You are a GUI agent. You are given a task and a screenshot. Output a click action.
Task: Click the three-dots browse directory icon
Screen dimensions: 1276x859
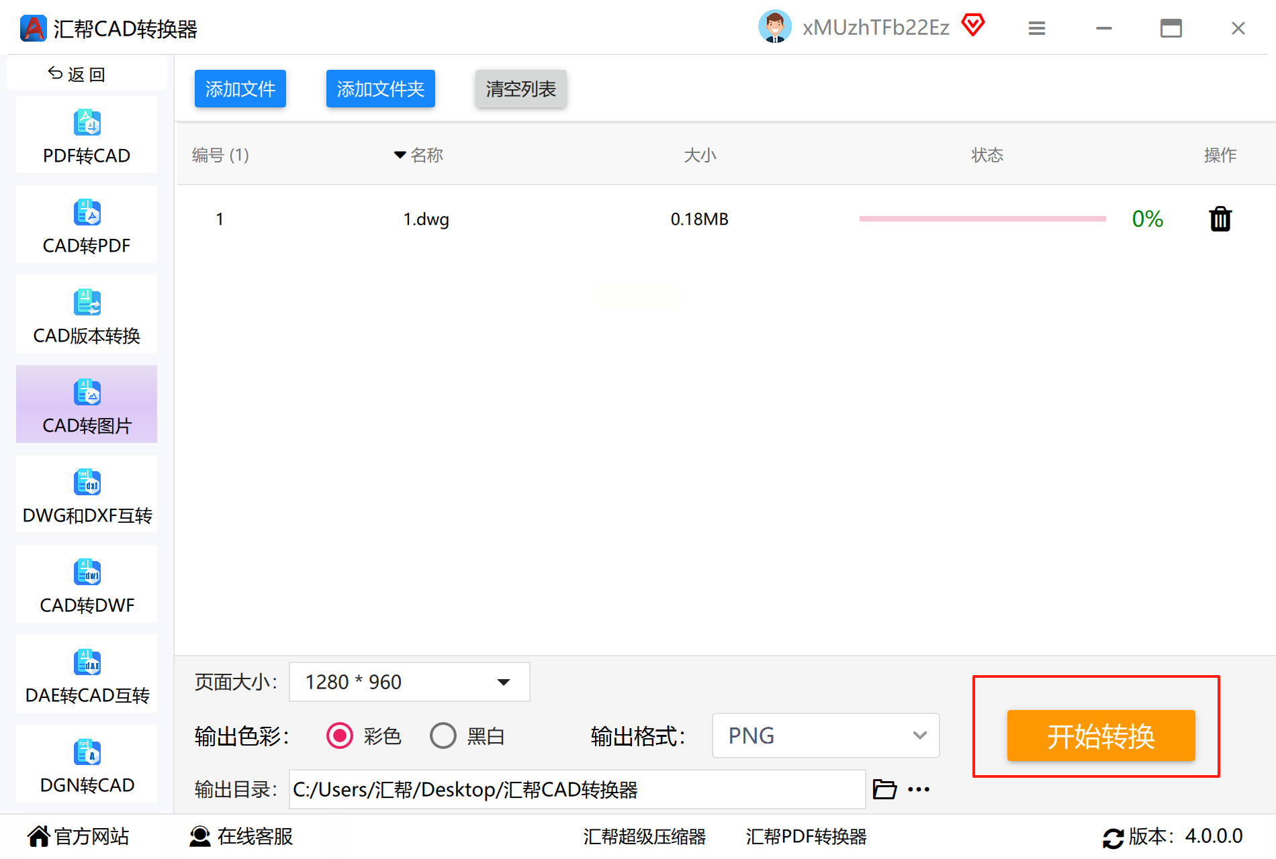tap(919, 789)
